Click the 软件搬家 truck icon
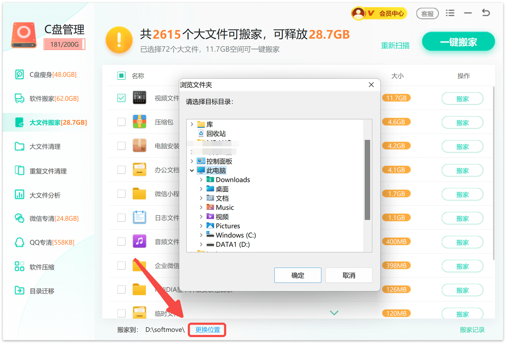Viewport: 506px width, 343px height. point(19,99)
